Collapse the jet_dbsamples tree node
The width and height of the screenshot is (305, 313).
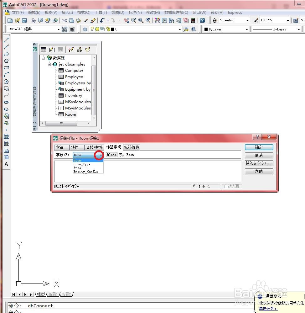49,64
